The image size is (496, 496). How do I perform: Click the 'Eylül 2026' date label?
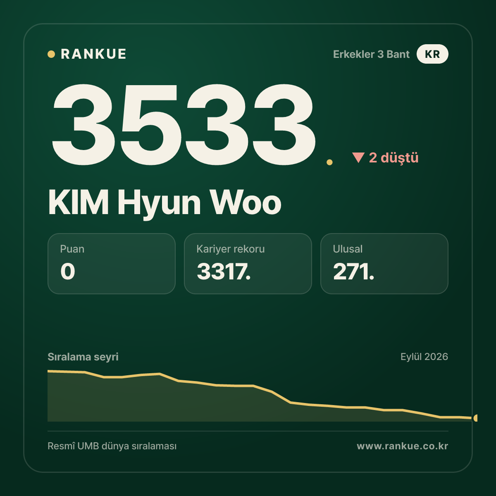click(424, 357)
